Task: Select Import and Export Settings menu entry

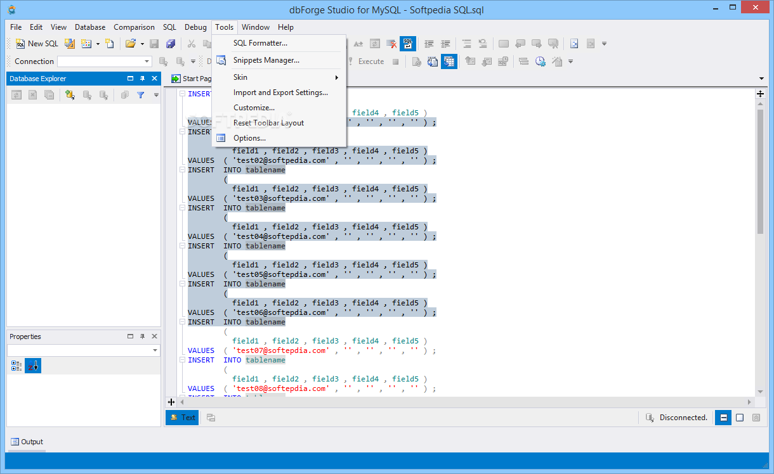Action: (280, 93)
